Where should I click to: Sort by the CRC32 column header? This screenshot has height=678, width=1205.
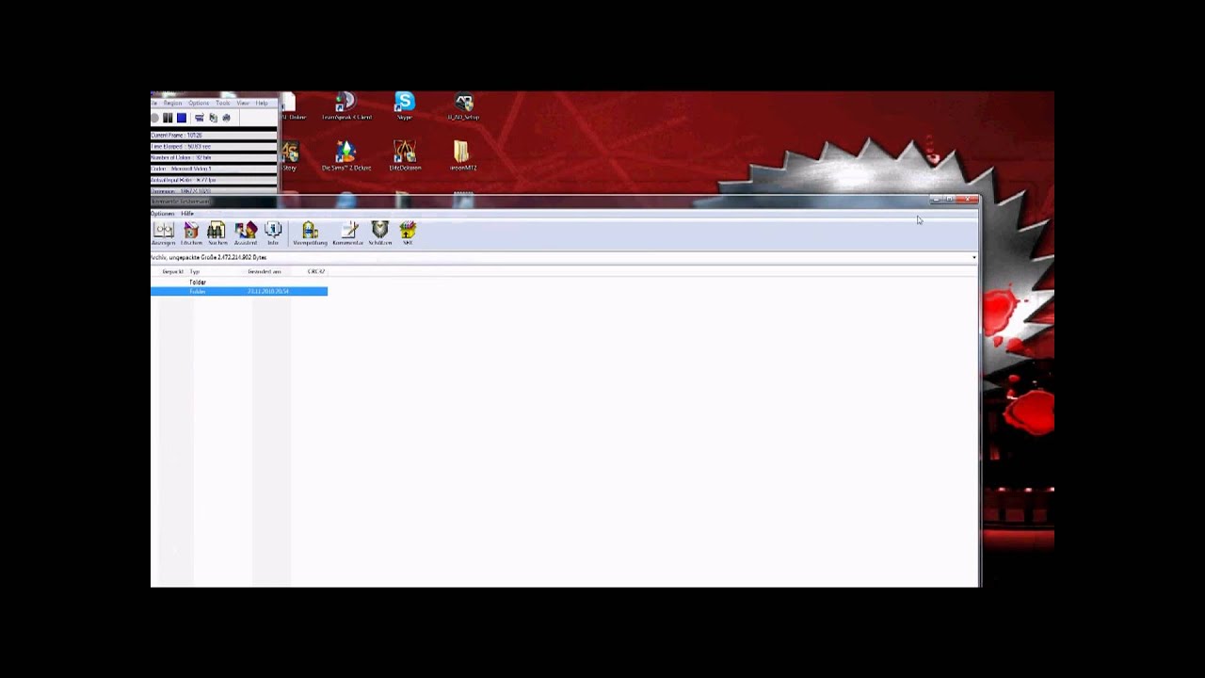pyautogui.click(x=316, y=271)
